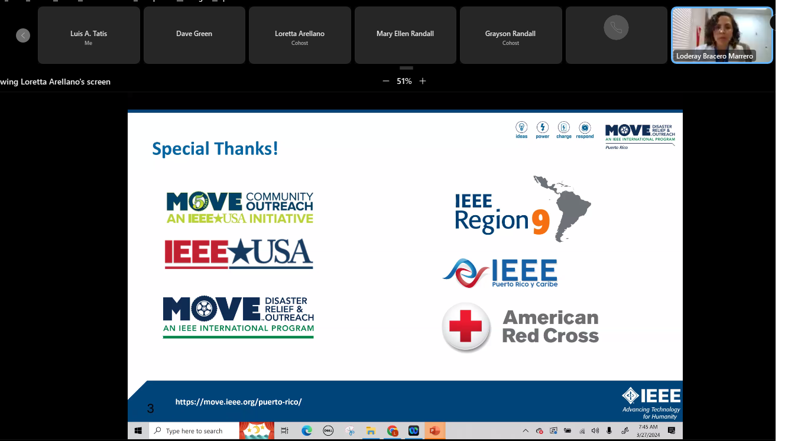The width and height of the screenshot is (788, 441).
Task: Open Wi-Fi network icon in system tray
Action: pos(582,431)
